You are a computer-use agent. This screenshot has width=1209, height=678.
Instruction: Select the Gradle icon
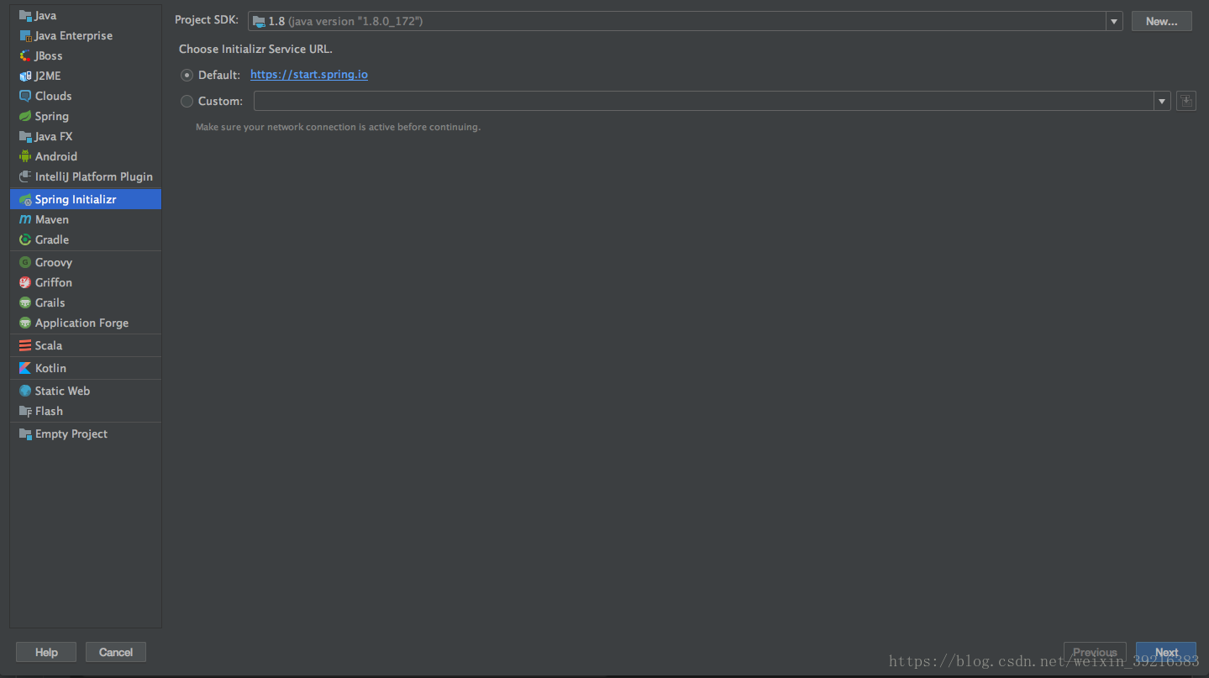click(x=25, y=240)
